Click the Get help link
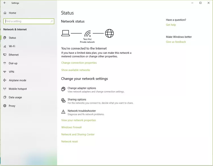The height and width of the screenshot is (166, 213). coord(171,25)
